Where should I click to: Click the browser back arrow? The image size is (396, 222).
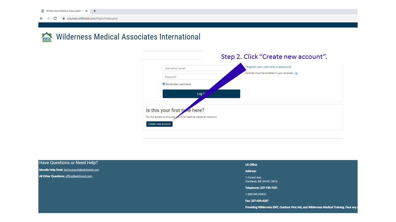tap(41, 18)
